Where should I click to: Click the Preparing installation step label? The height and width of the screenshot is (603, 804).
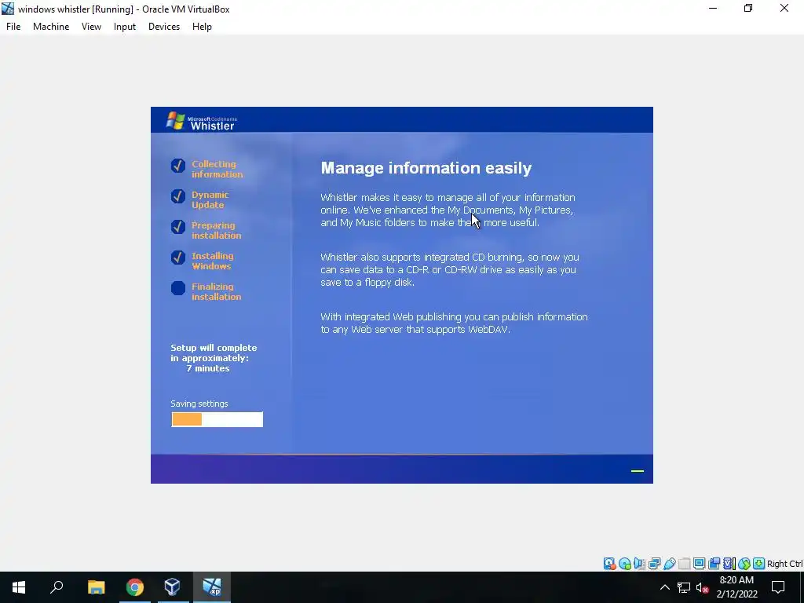tap(217, 230)
